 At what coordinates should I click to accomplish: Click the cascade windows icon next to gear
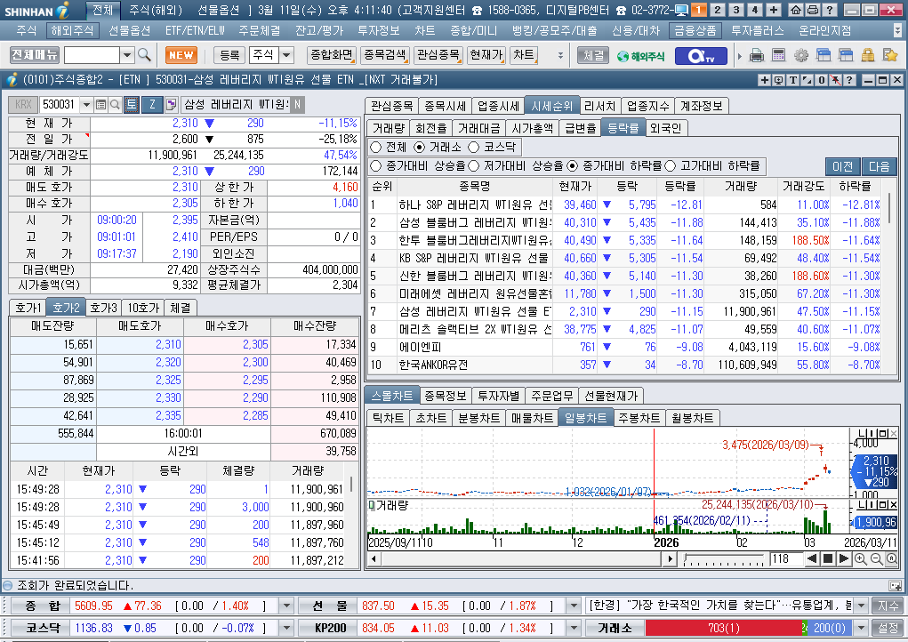(823, 55)
